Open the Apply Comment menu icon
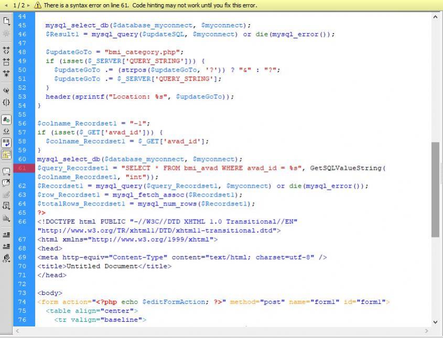 [6, 171]
